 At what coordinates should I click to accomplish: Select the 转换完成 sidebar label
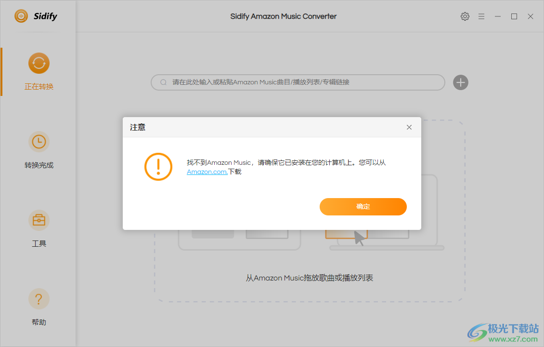[39, 165]
